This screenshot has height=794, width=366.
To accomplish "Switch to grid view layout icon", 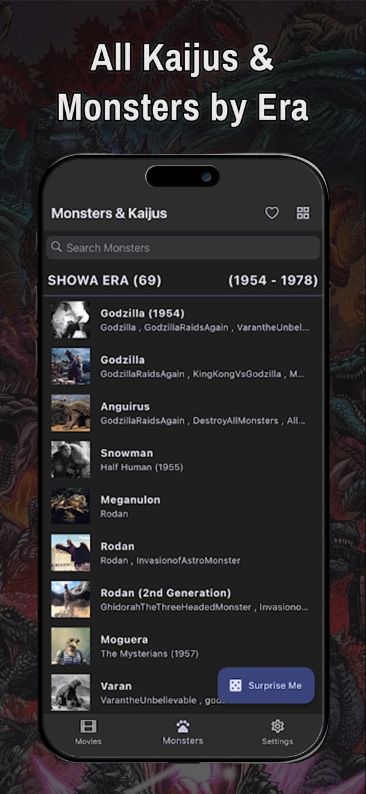I will (303, 213).
